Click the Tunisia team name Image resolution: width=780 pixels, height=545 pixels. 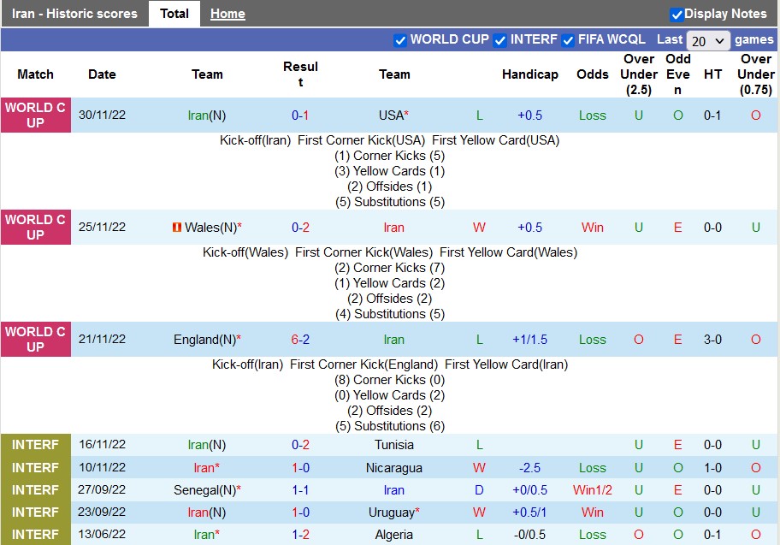click(394, 445)
